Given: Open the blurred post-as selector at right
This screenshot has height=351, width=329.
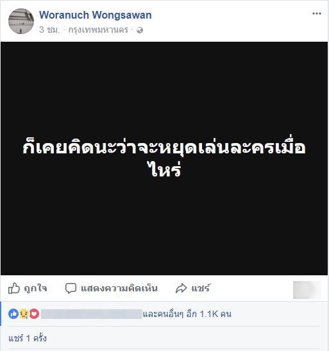Looking at the screenshot, I should (307, 290).
